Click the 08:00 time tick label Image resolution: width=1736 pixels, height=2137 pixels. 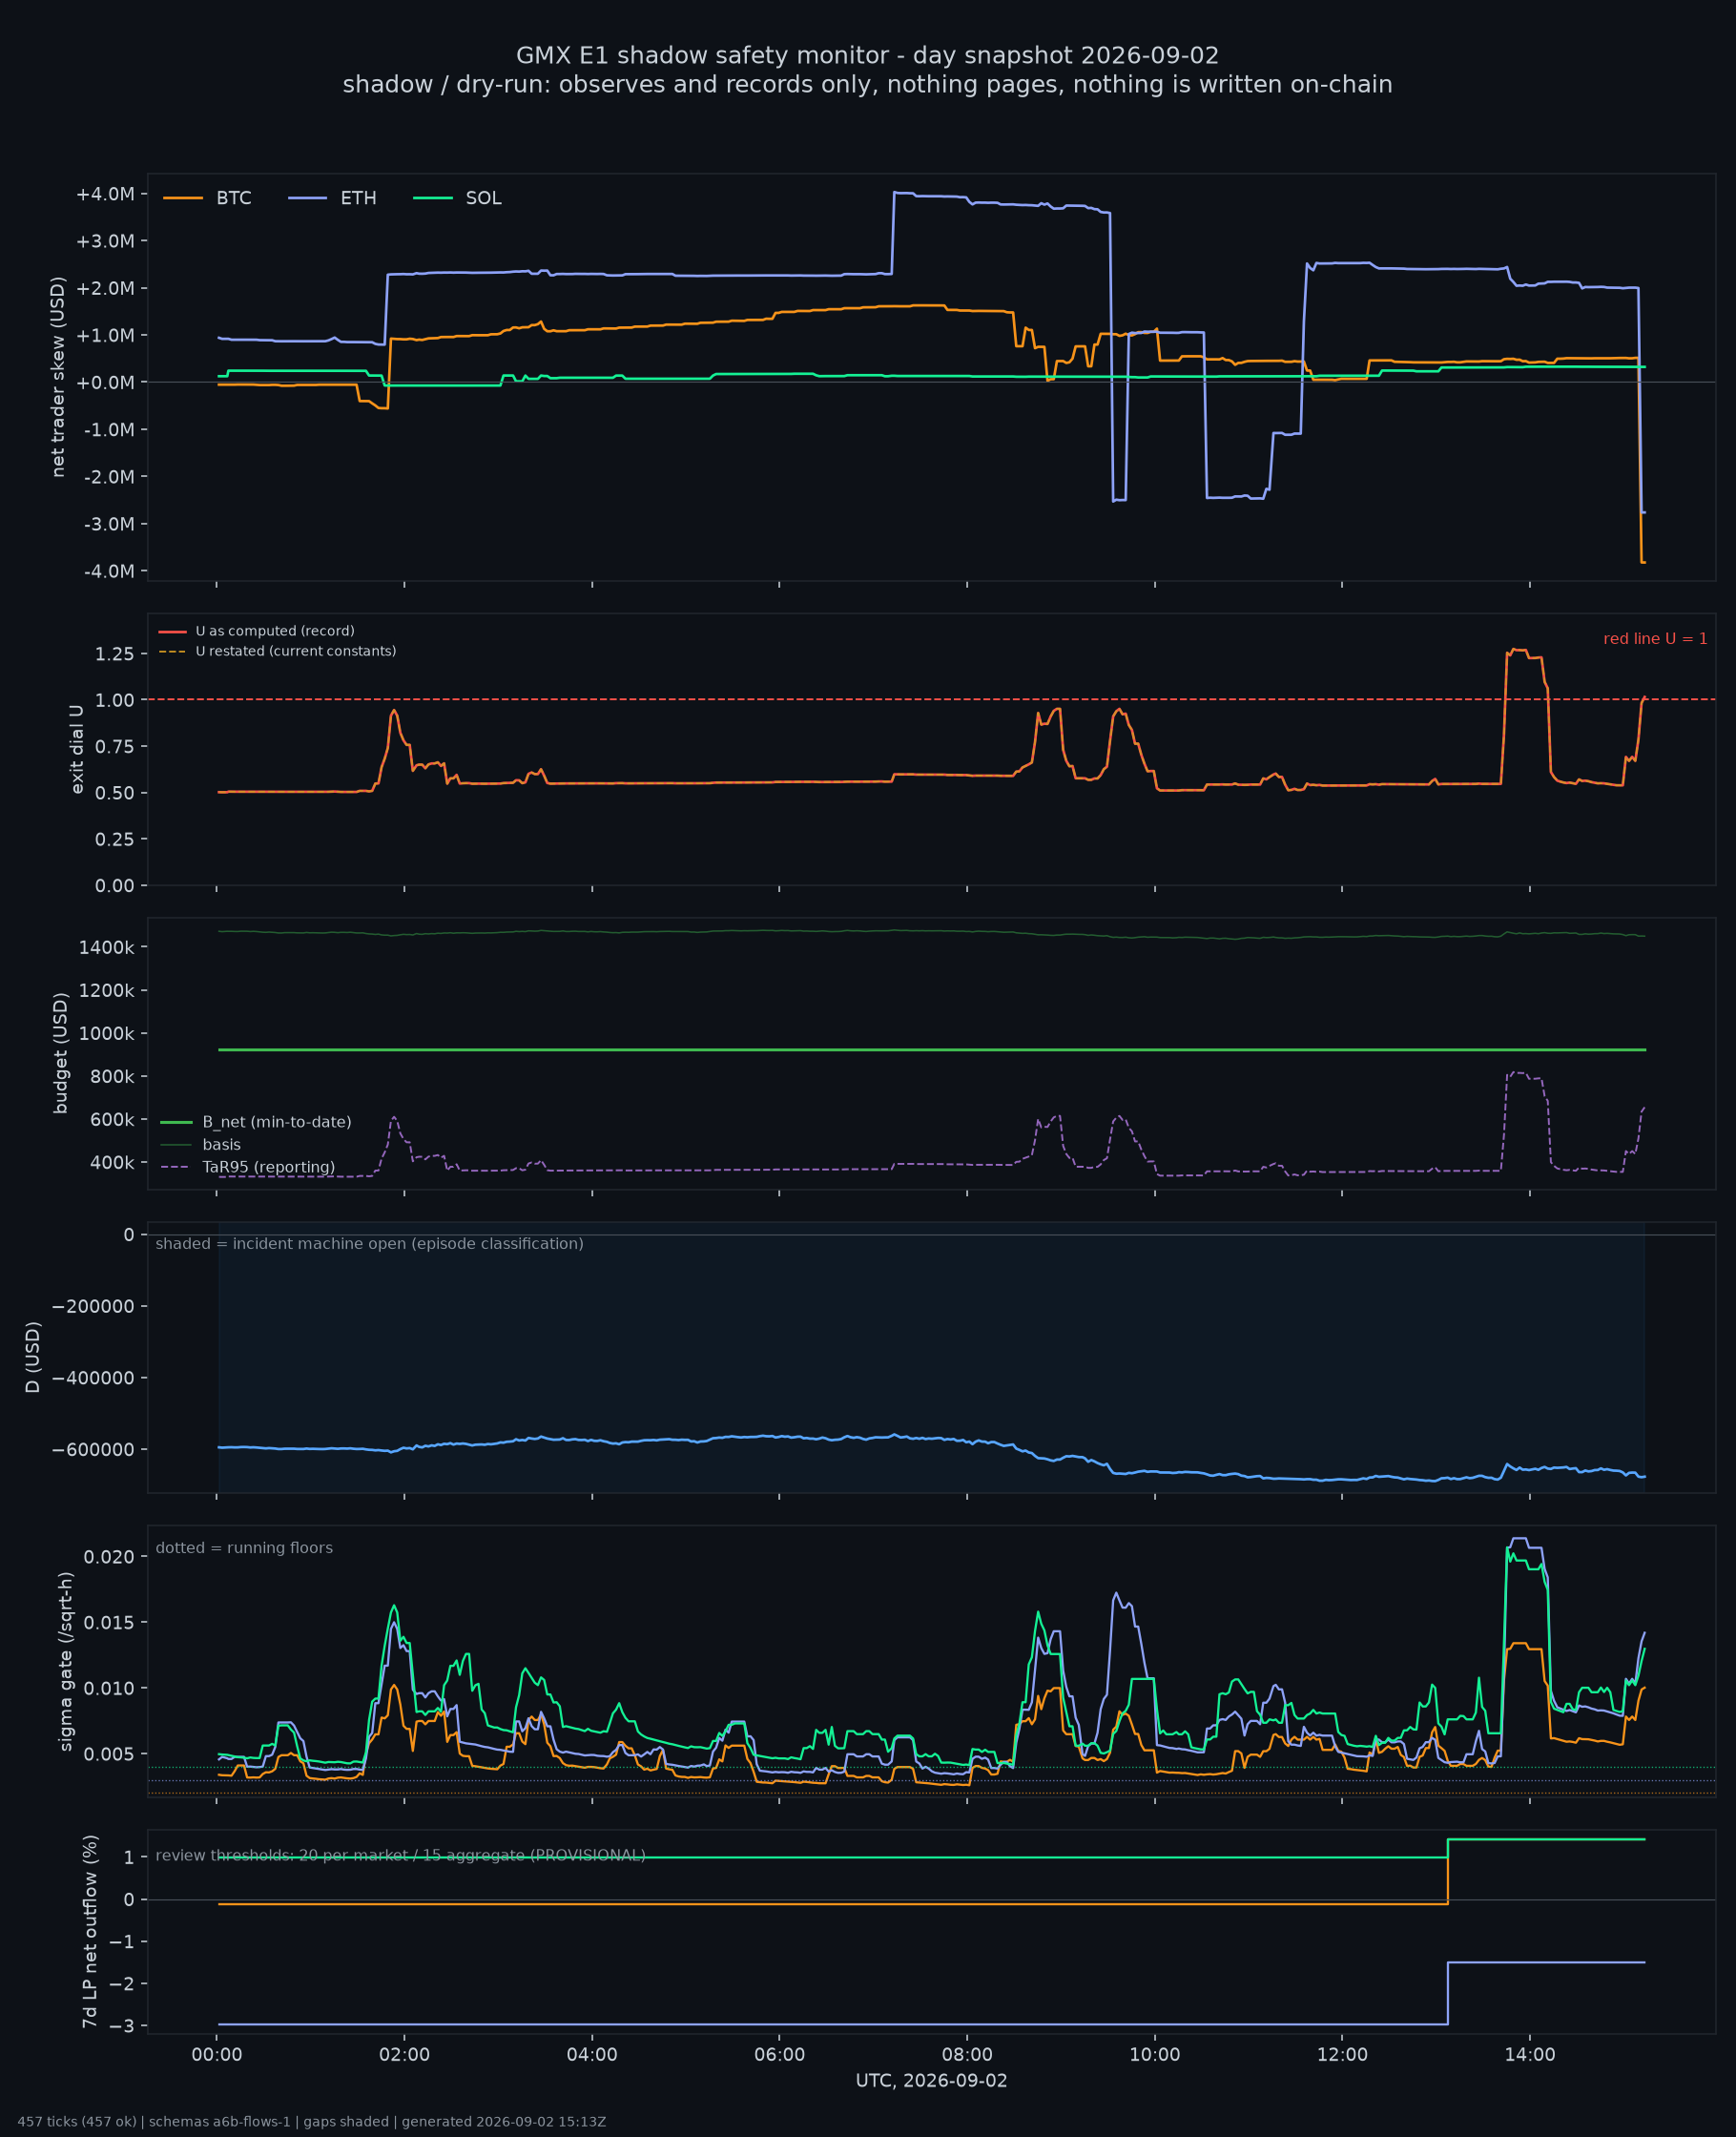(967, 2055)
